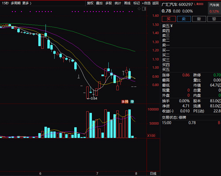221x176 pixels.
Task: Toggle the 叠加 overlay option
Action: coord(99,3)
